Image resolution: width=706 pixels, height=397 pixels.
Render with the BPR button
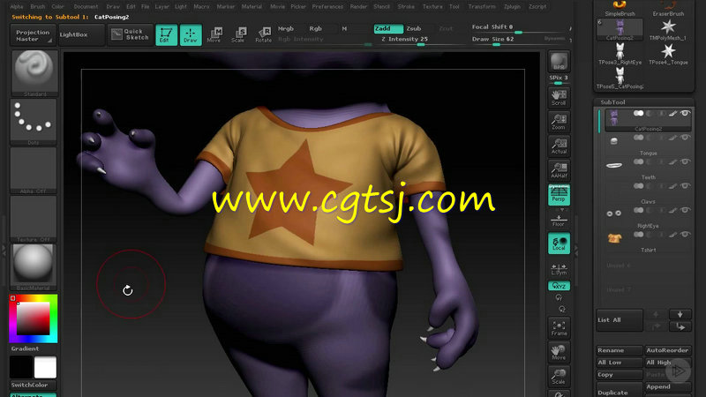[x=559, y=62]
